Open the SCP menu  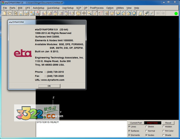(x=79, y=8)
